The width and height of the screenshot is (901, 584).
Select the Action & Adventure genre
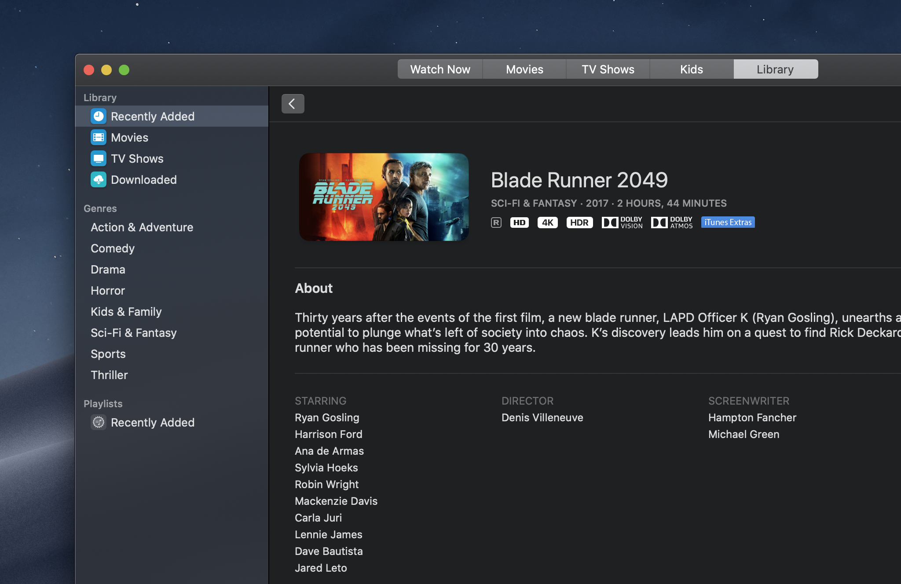(142, 227)
